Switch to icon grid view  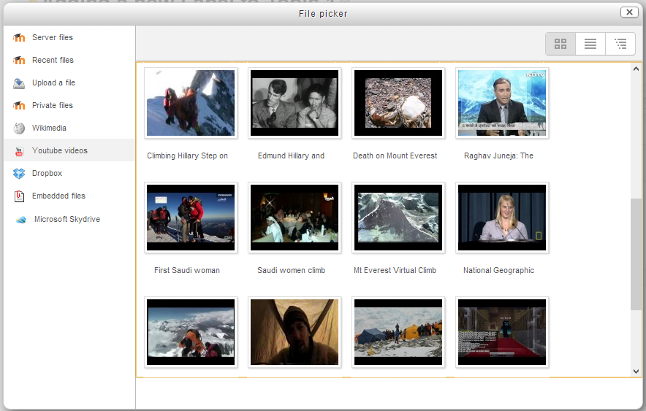pyautogui.click(x=560, y=44)
